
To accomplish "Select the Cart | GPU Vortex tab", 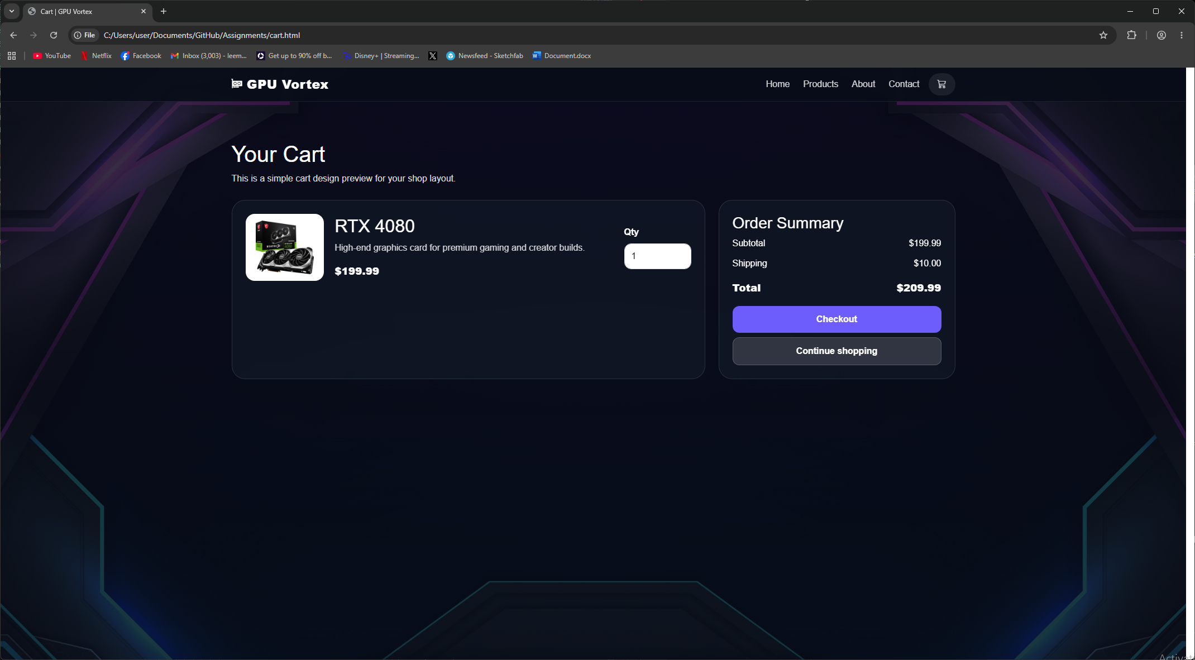I will 88,11.
